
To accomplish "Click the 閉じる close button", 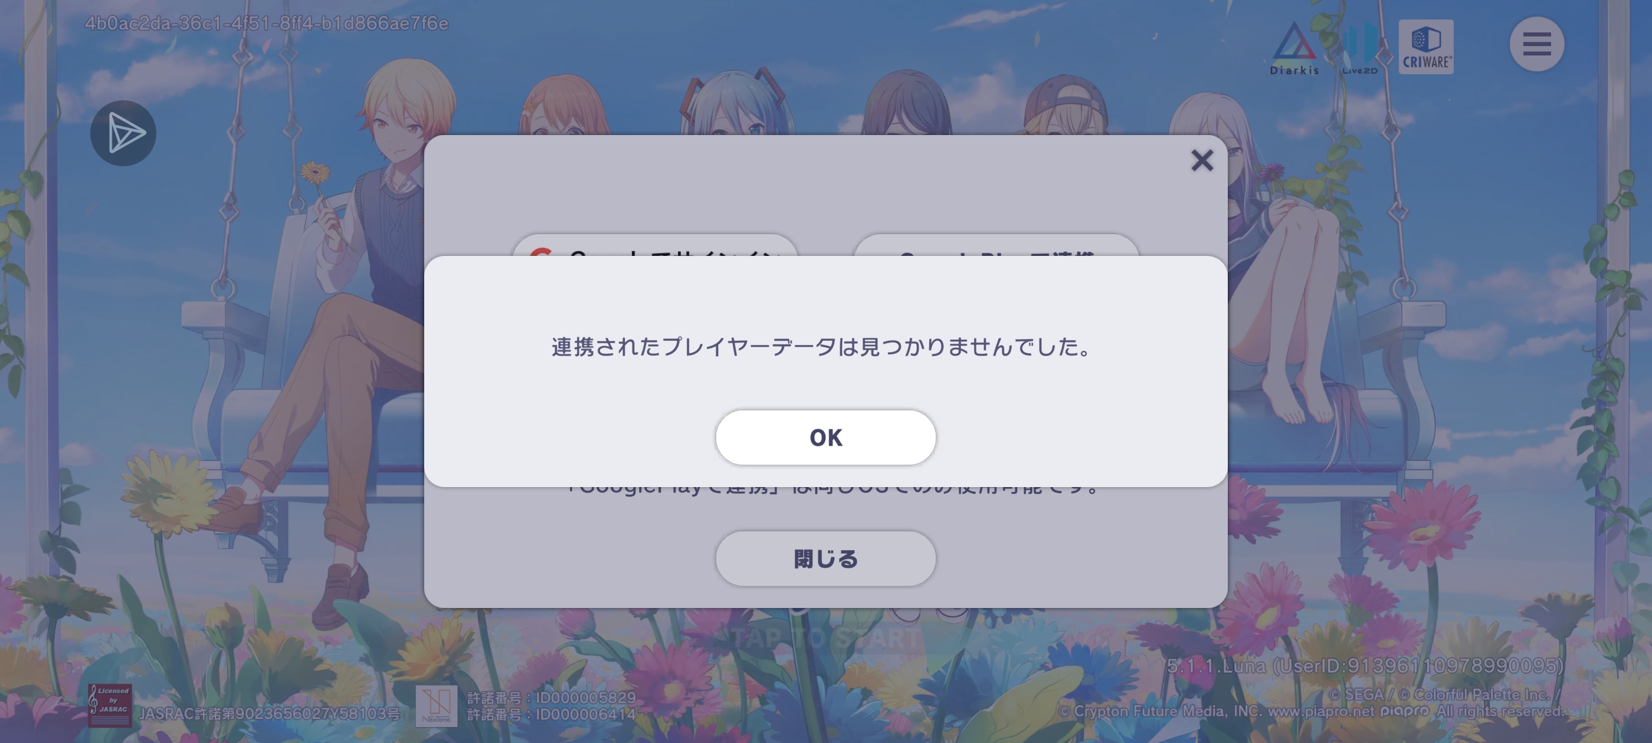I will [825, 558].
